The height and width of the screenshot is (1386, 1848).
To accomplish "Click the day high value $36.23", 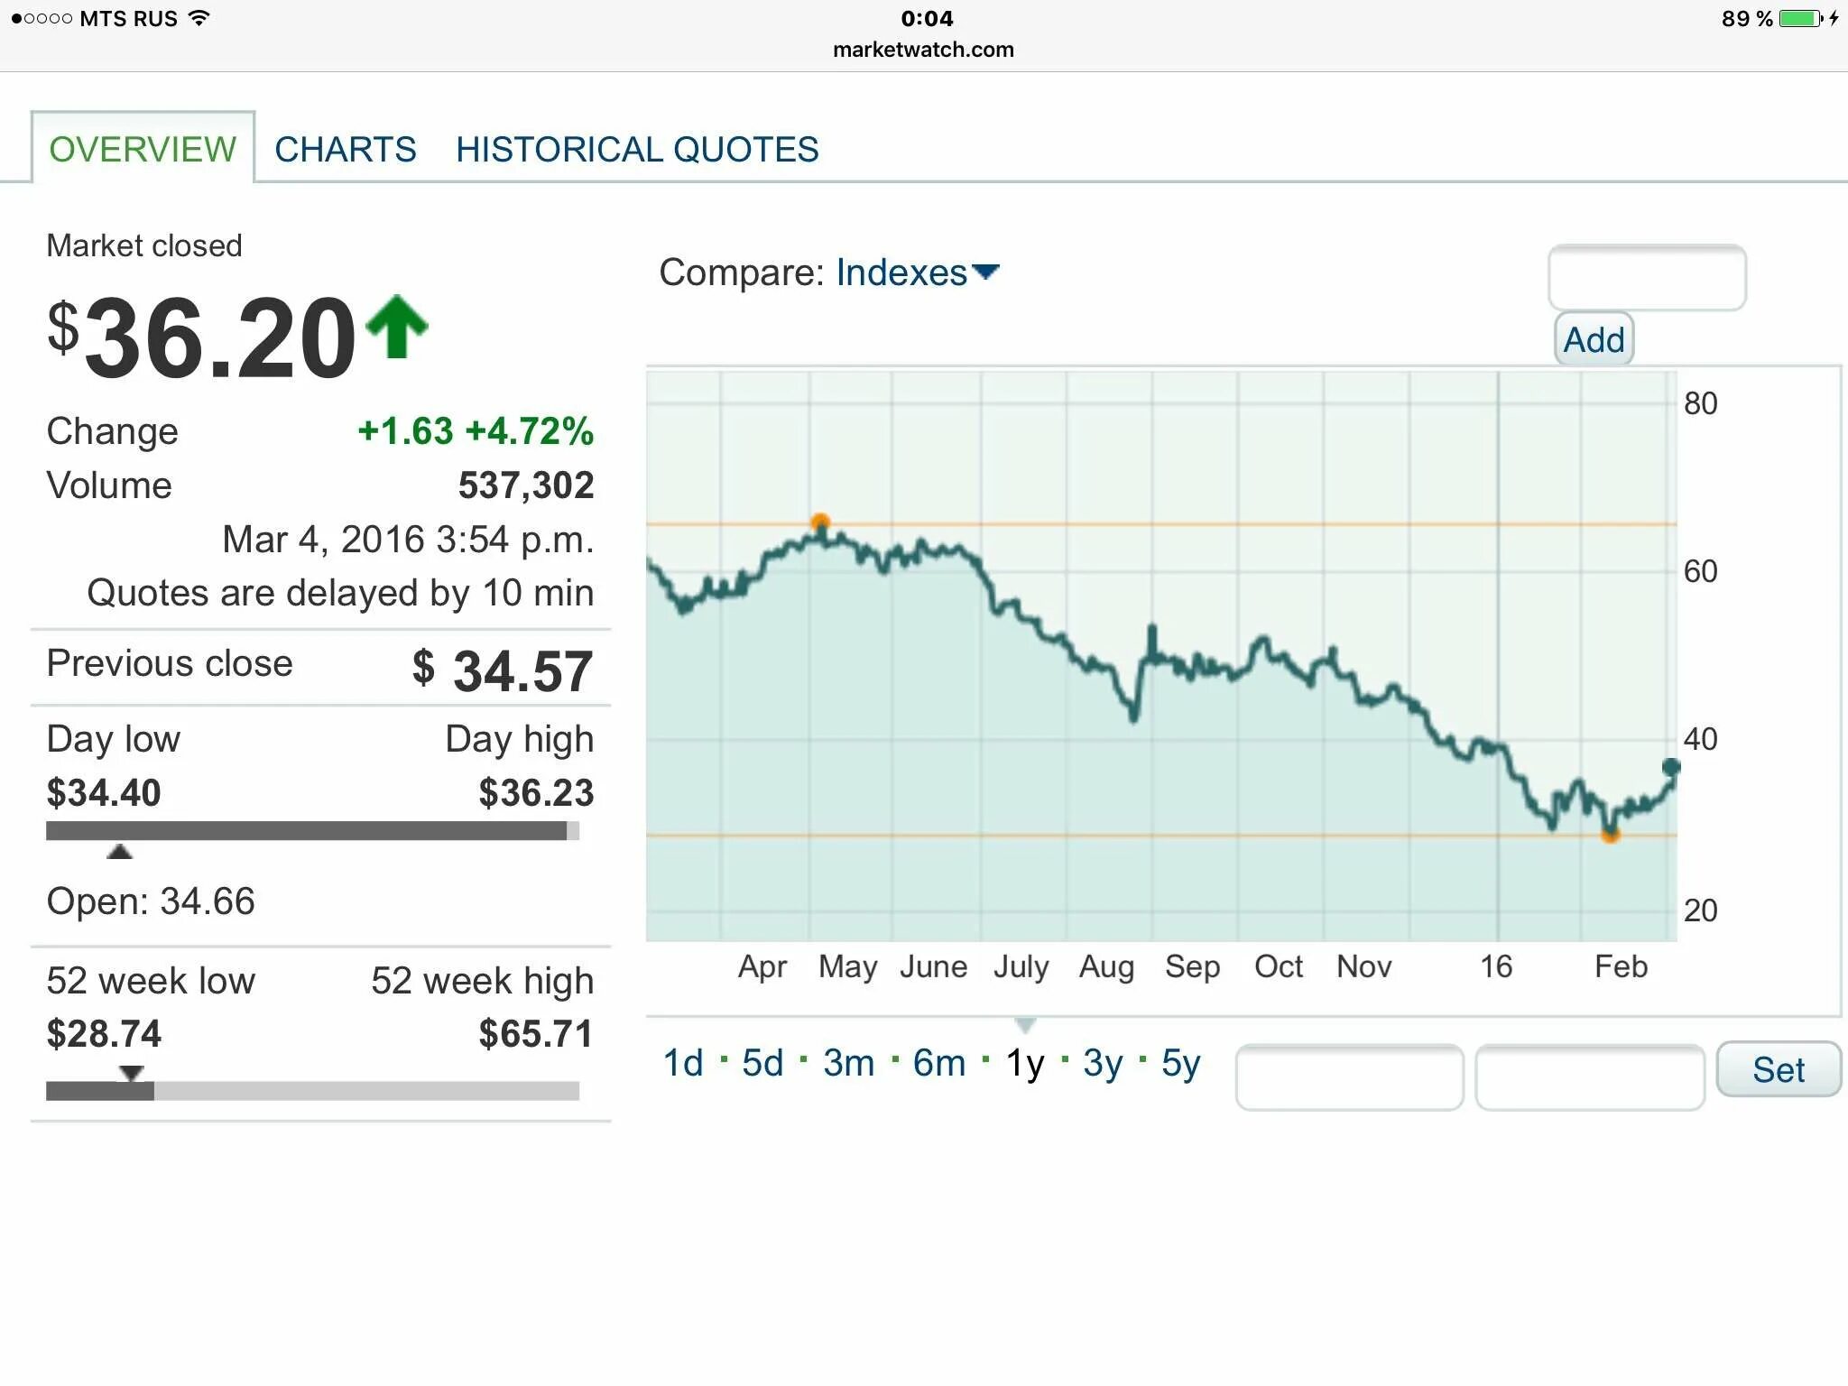I will [x=536, y=793].
